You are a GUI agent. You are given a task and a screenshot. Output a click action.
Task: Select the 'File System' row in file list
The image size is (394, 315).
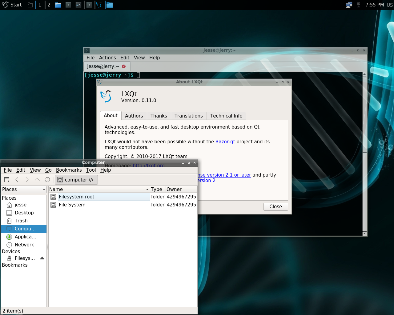pos(123,205)
